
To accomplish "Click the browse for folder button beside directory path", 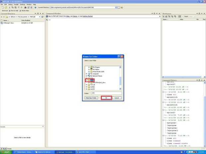I will coord(119,8).
